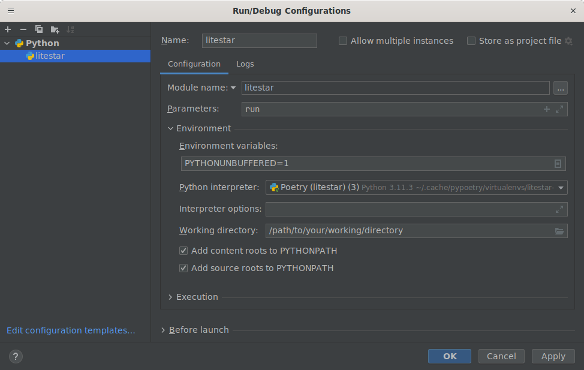The width and height of the screenshot is (584, 370).
Task: Add a new run configuration
Action: [x=8, y=29]
